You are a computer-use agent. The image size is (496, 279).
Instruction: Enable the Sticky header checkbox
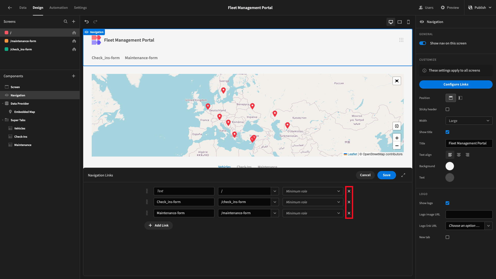(447, 109)
